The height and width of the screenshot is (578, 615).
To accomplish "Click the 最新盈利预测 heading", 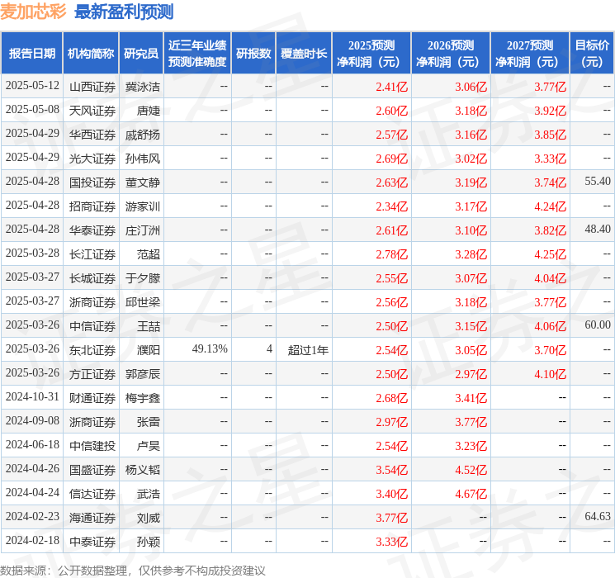I will 124,12.
